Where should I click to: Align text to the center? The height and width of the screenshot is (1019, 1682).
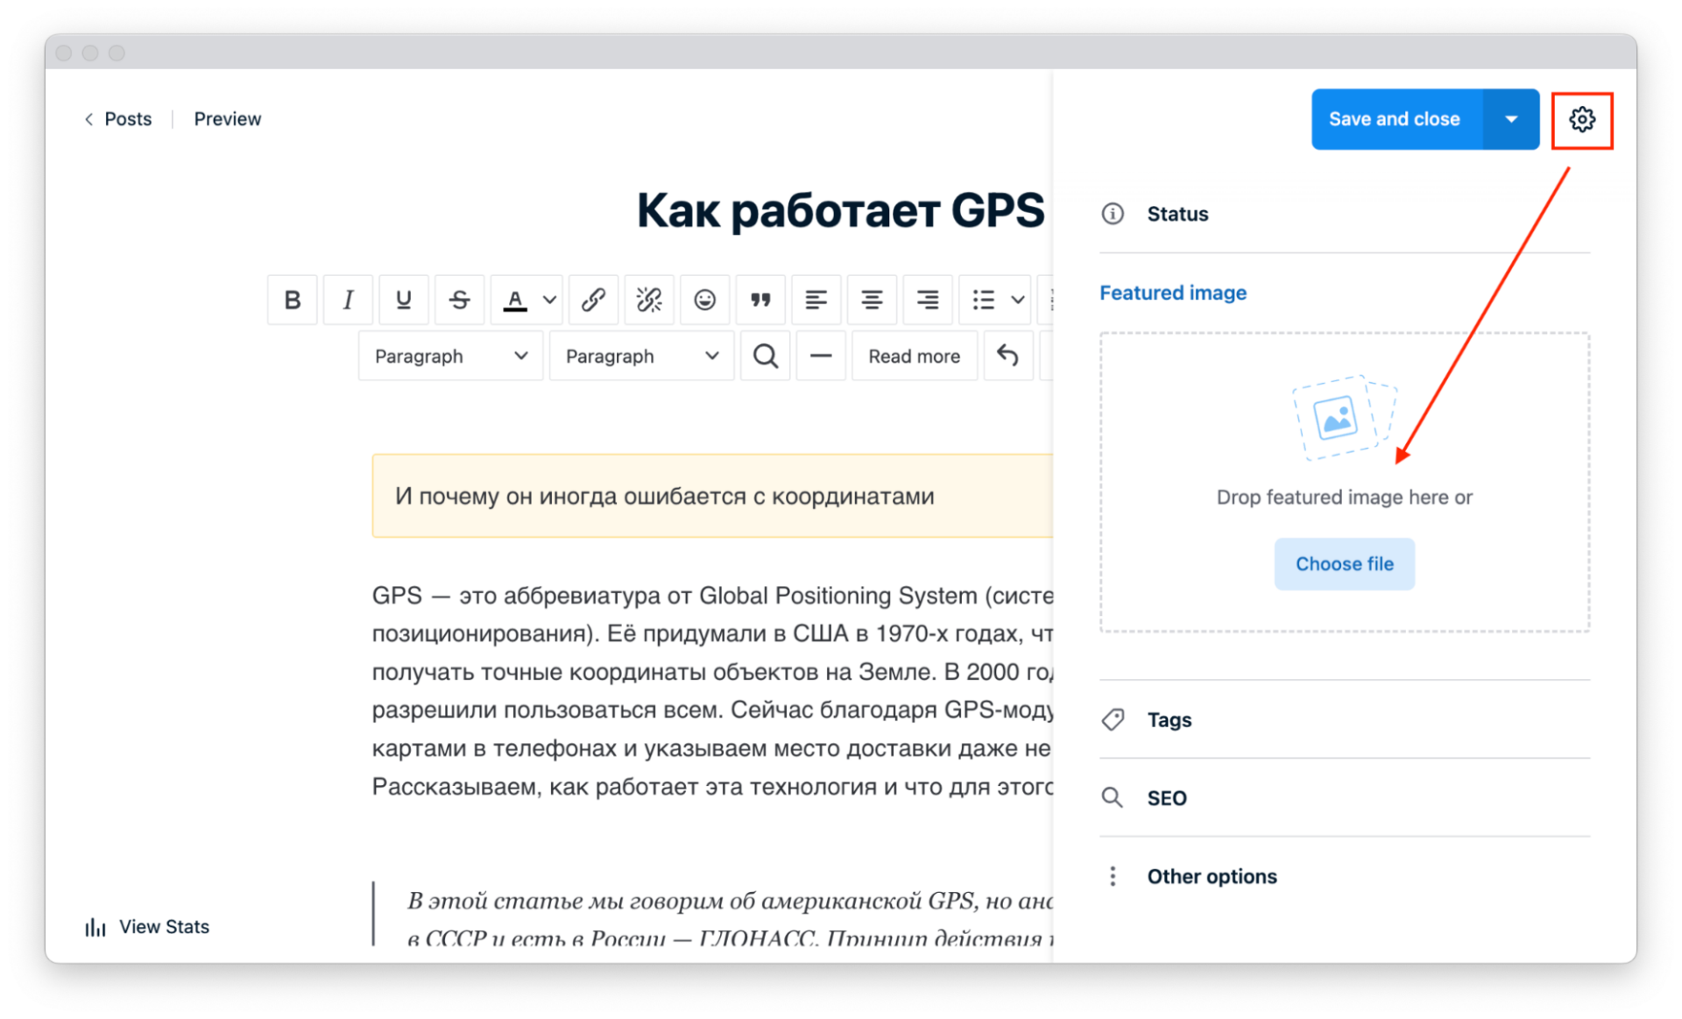pos(872,300)
